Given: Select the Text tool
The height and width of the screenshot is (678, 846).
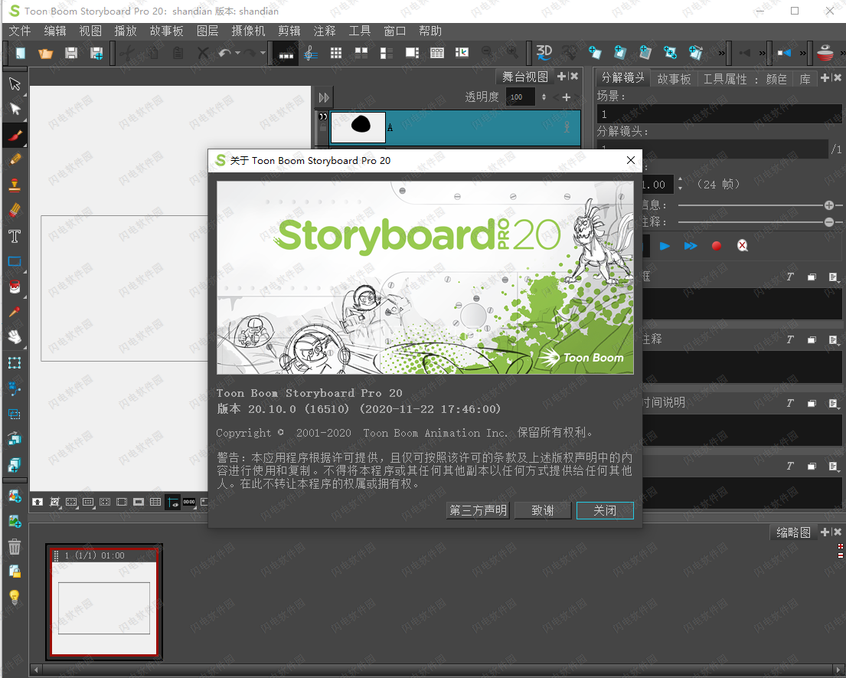Looking at the screenshot, I should click(x=15, y=236).
